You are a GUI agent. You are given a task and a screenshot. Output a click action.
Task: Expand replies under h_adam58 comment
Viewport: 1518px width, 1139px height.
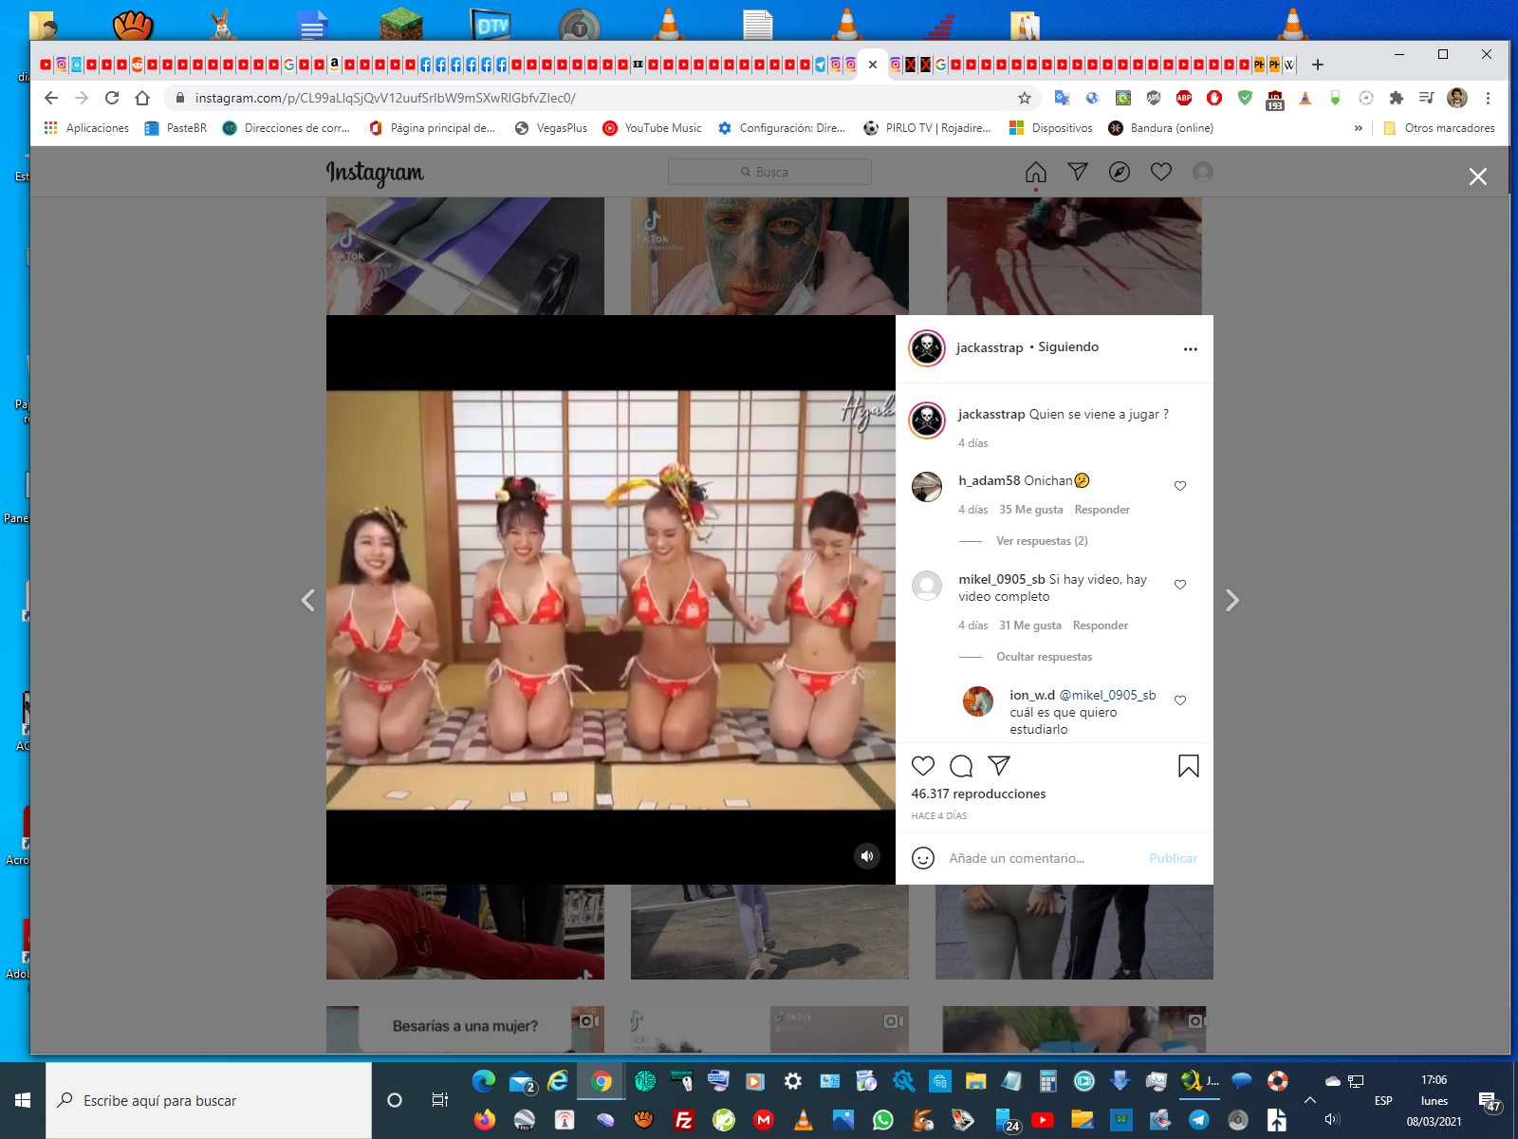point(1042,541)
